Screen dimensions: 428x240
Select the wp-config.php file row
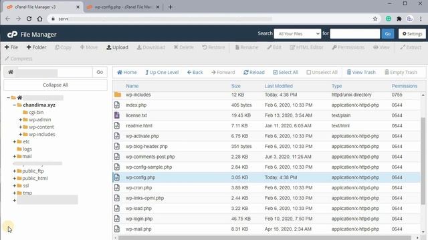point(266,177)
